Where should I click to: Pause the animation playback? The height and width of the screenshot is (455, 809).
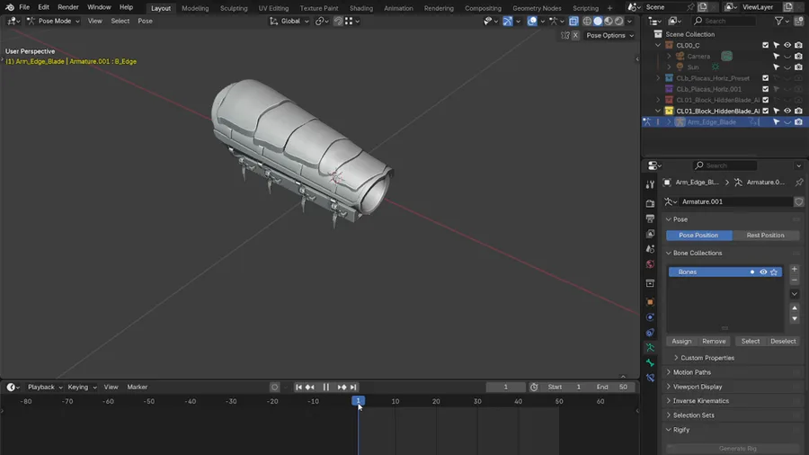click(x=325, y=387)
